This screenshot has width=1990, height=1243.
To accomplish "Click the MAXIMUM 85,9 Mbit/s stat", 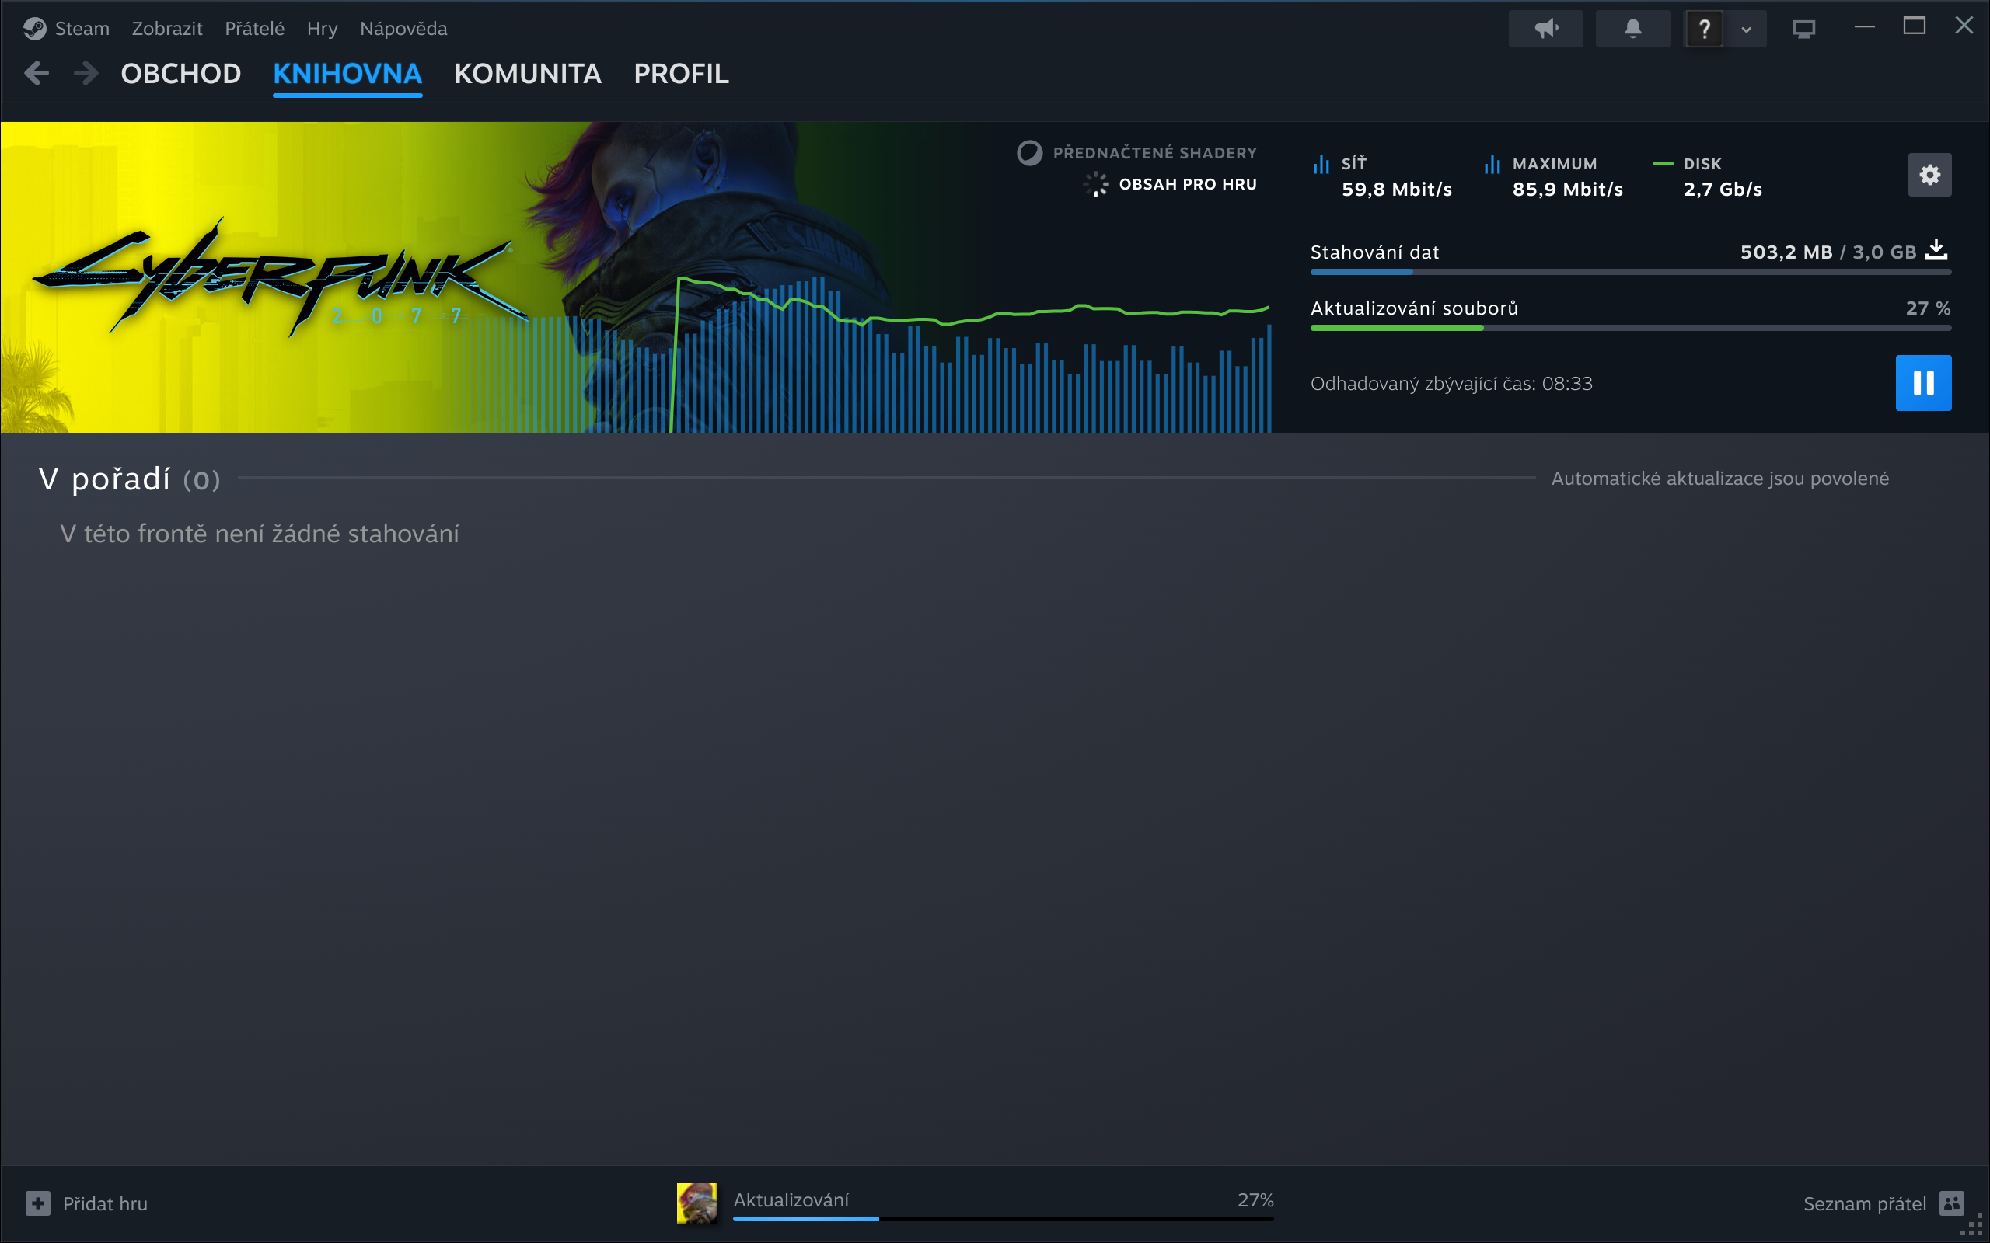I will tap(1554, 177).
